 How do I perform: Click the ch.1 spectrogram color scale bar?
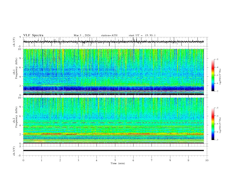[213, 75]
